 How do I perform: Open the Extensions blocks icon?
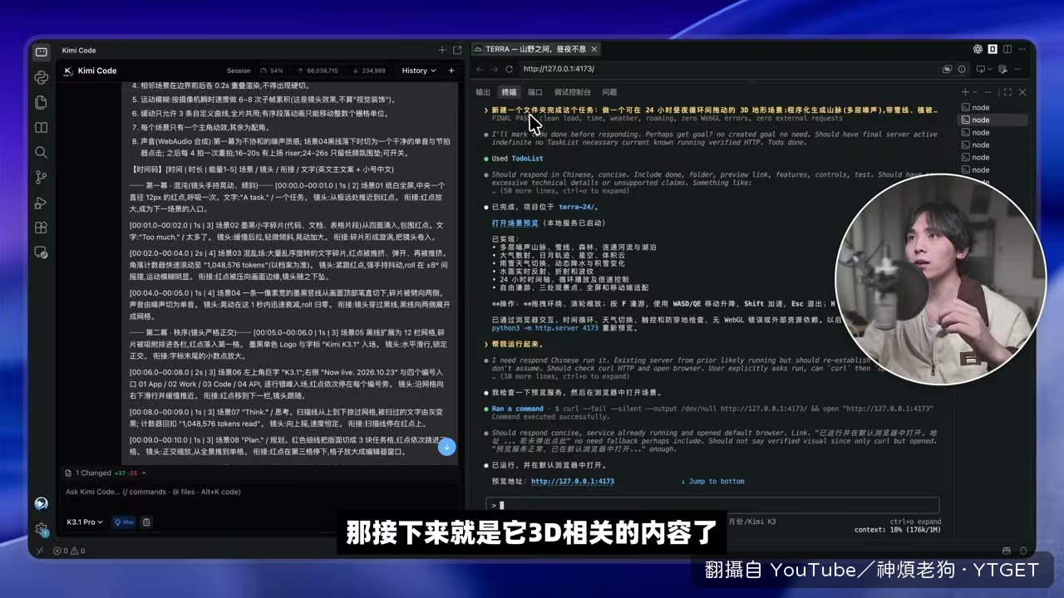[x=41, y=228]
